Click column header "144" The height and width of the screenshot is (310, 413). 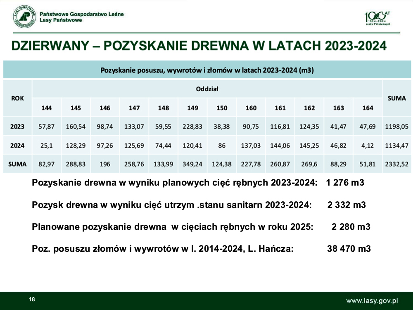coord(46,108)
